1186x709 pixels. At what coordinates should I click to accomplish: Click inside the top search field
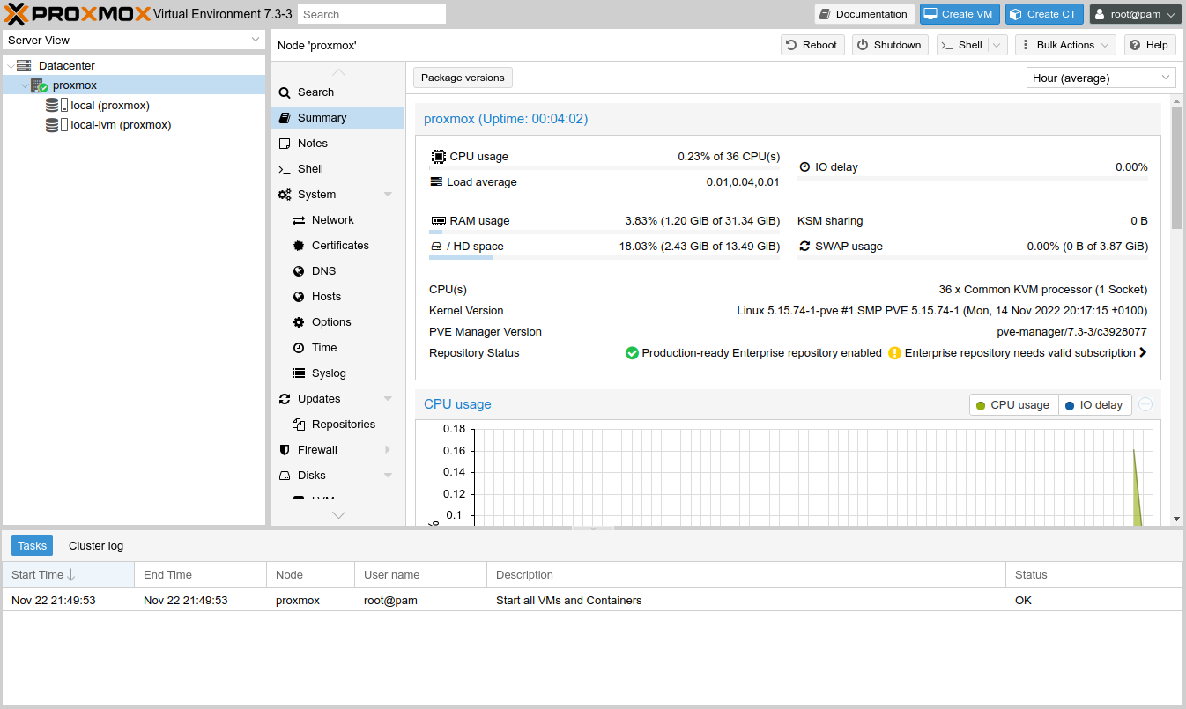371,13
